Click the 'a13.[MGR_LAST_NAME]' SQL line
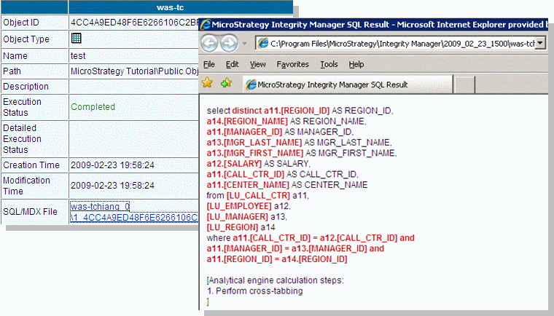 (x=300, y=142)
